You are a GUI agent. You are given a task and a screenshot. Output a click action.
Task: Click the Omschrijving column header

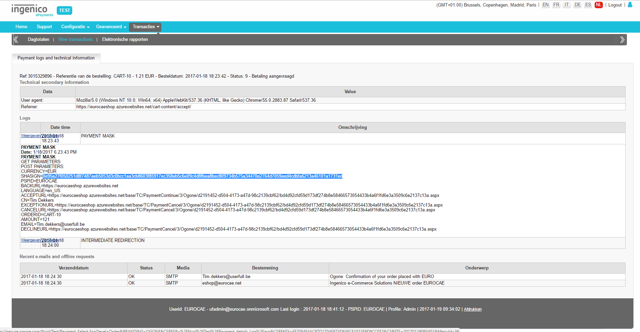click(352, 128)
